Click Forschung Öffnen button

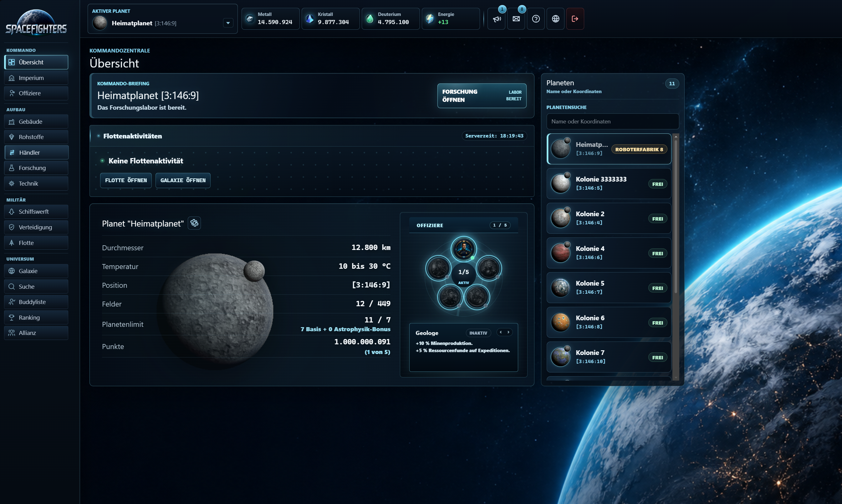(482, 96)
